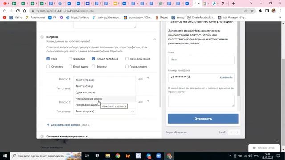Enable the Возраст checkbox
Image resolution: width=285 pixels, height=160 pixels.
[x=94, y=67]
